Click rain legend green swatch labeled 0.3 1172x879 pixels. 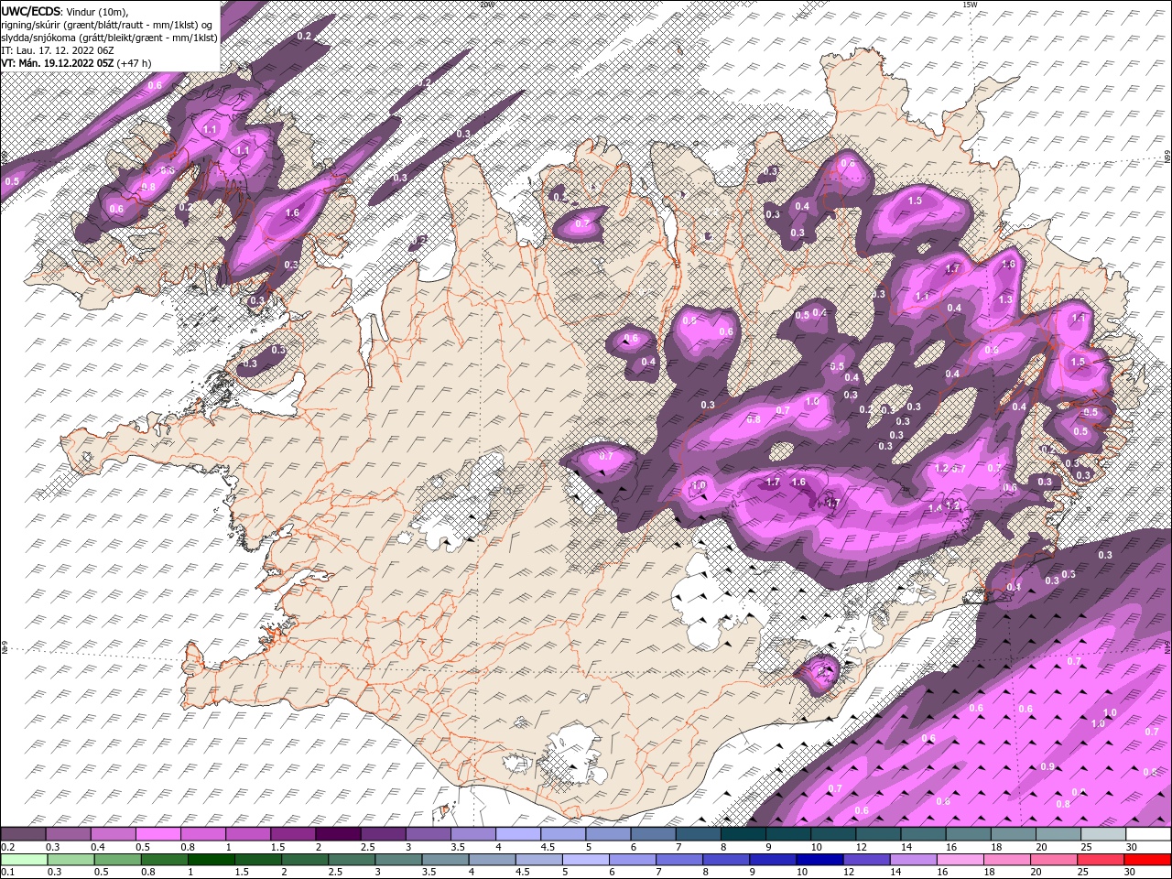tap(71, 860)
